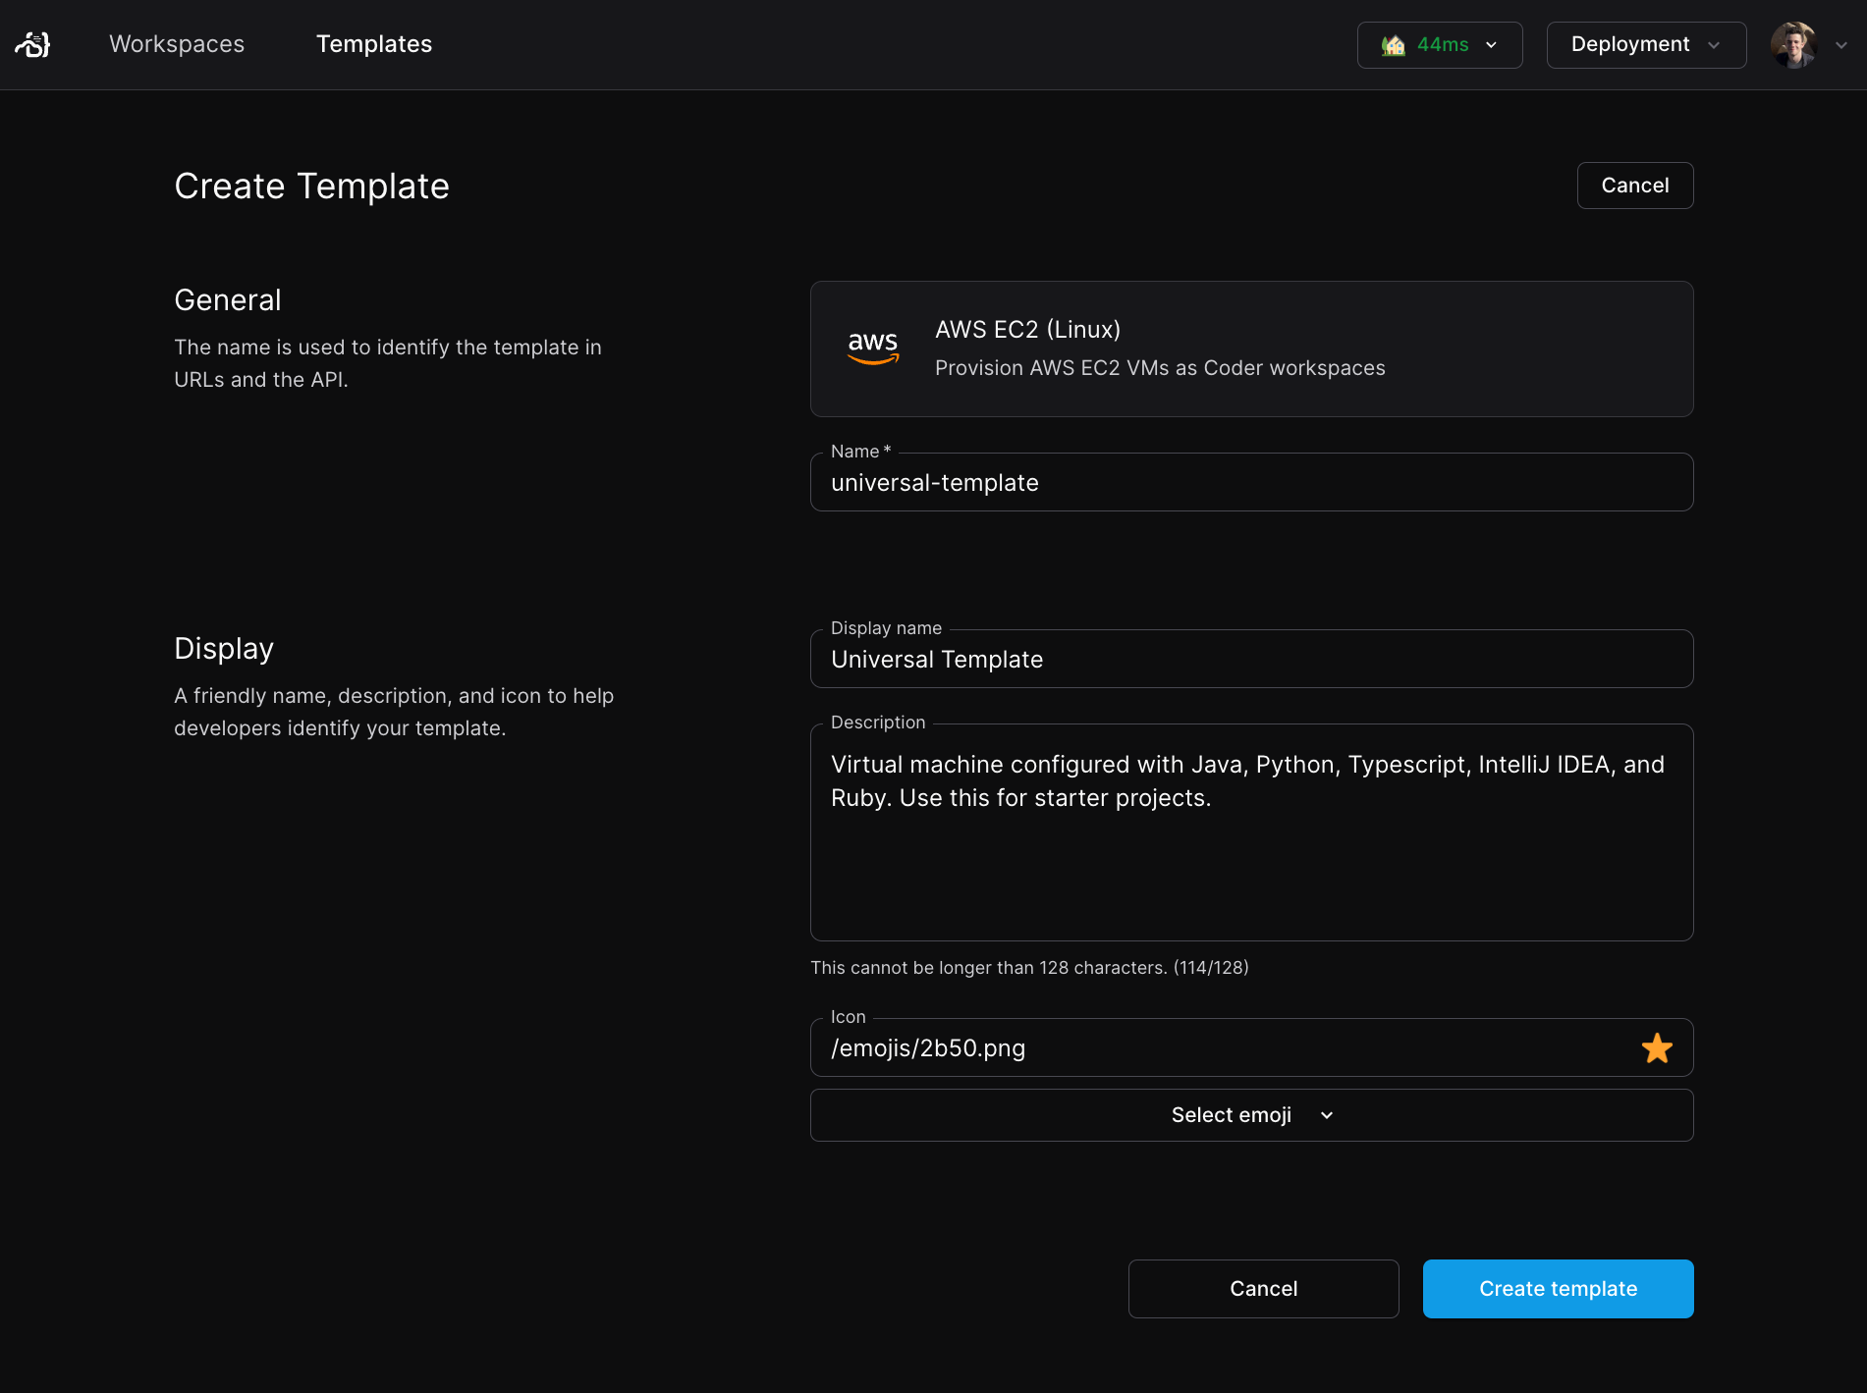Screen dimensions: 1867x1393
Task: Expand the user menu chevron
Action: 1841,45
